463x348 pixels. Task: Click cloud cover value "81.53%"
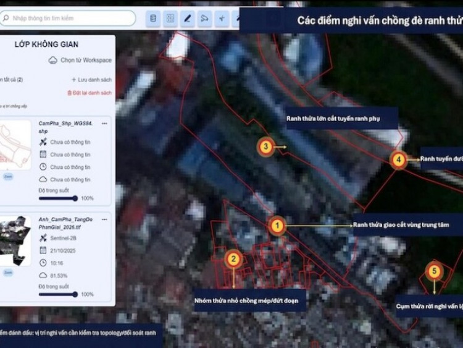(59, 276)
